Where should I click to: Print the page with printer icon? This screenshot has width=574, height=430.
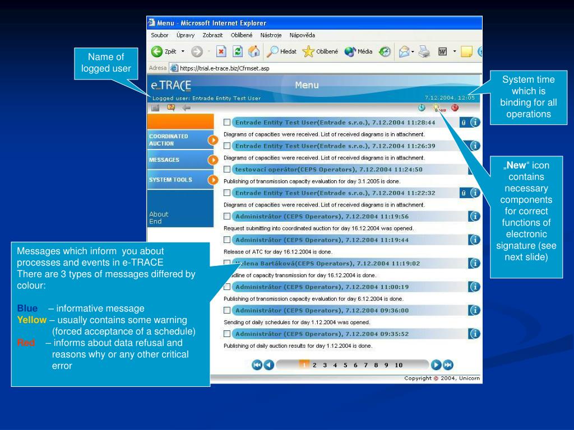click(424, 52)
